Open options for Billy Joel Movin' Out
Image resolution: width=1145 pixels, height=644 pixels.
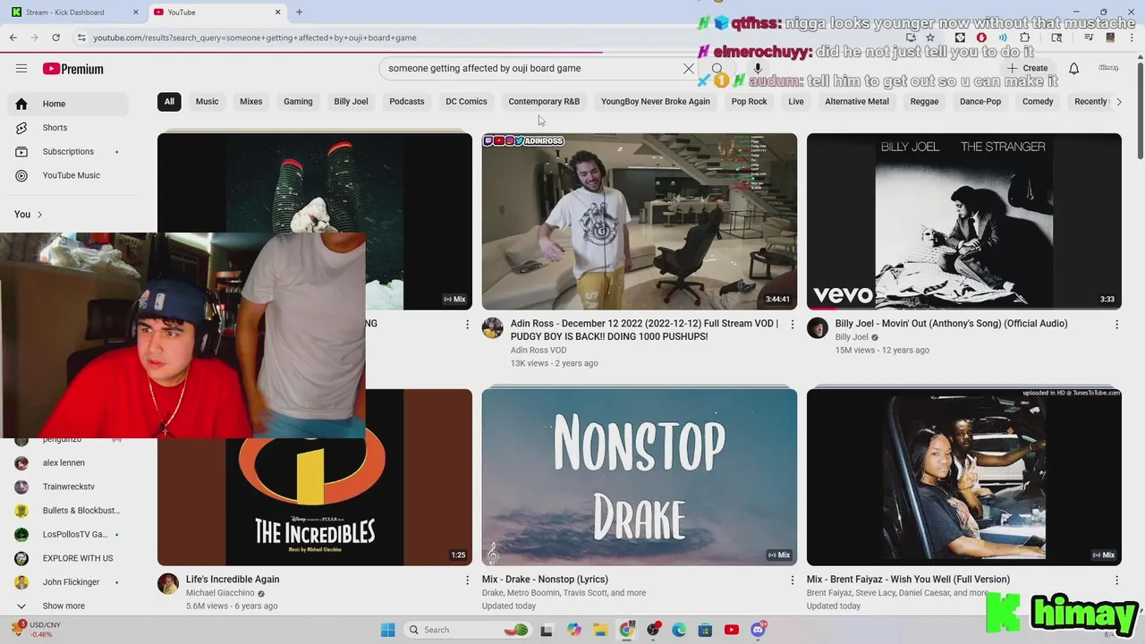1116,325
